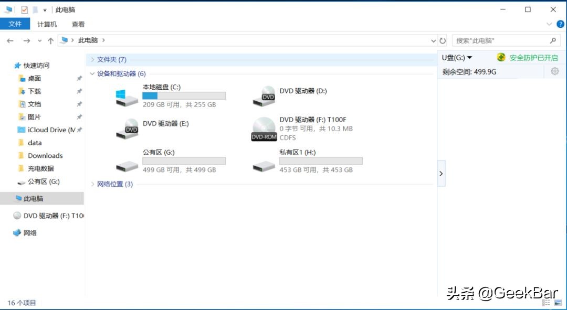Refresh the current view
Viewport: 567px width, 310px height.
click(443, 41)
